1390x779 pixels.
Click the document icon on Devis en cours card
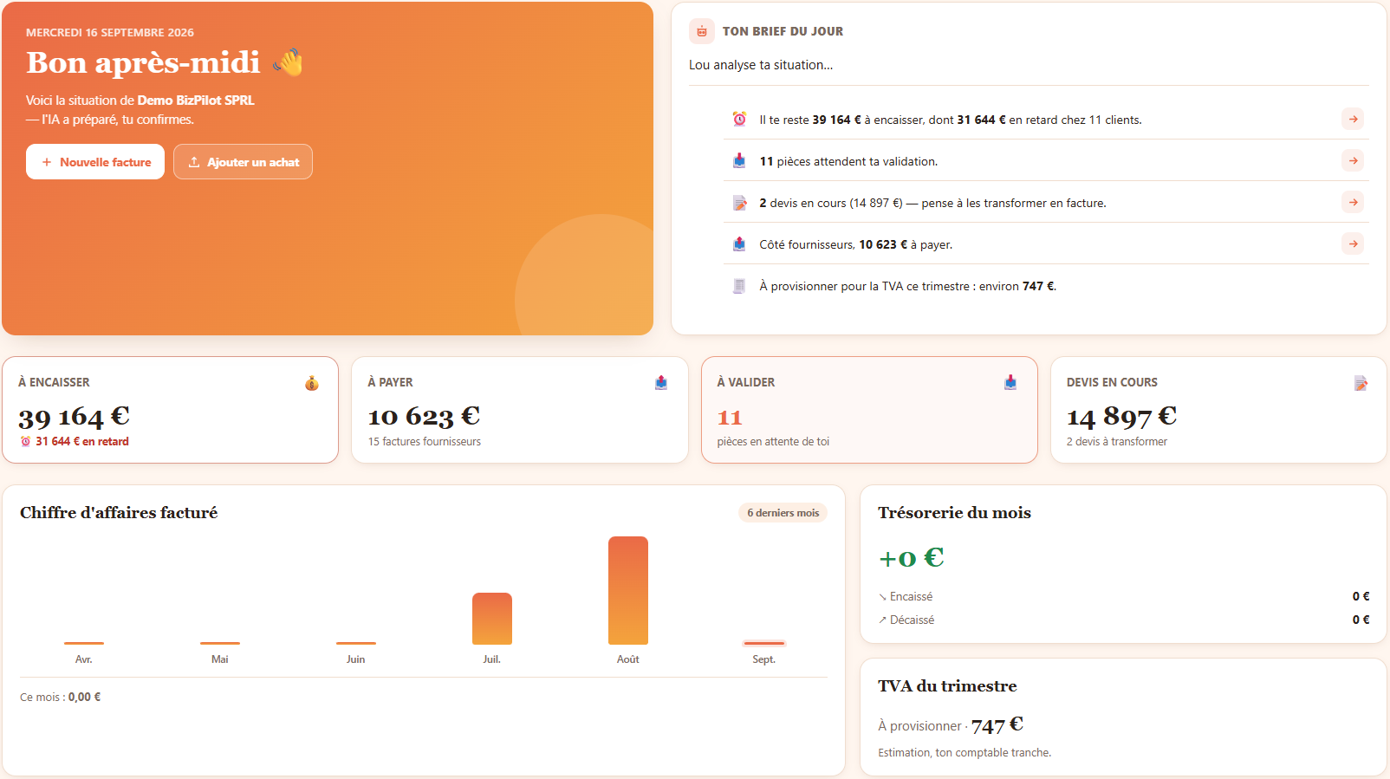click(1361, 383)
